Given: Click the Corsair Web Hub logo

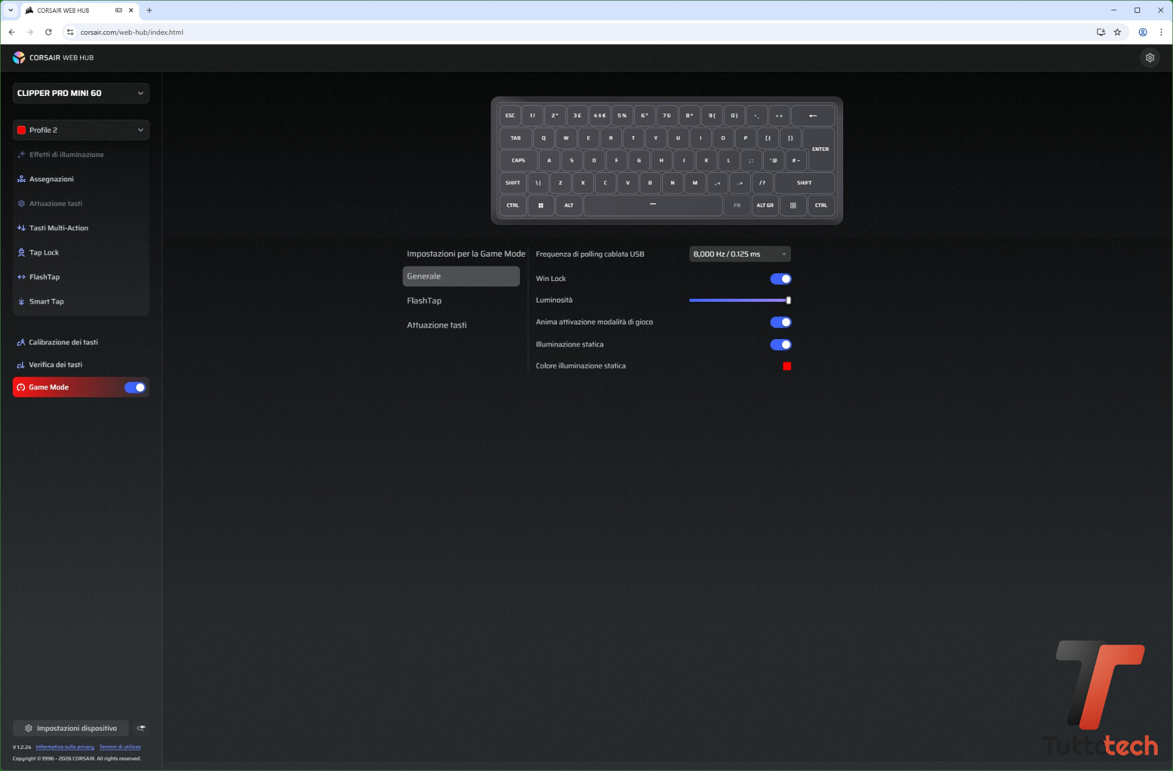Looking at the screenshot, I should [19, 57].
